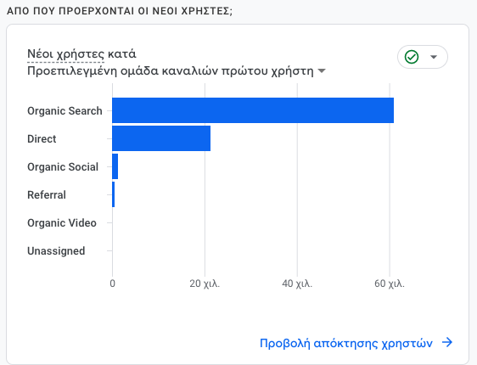This screenshot has height=365, width=477.
Task: Click the Νέοι χρήστες metric title
Action: pos(66,53)
